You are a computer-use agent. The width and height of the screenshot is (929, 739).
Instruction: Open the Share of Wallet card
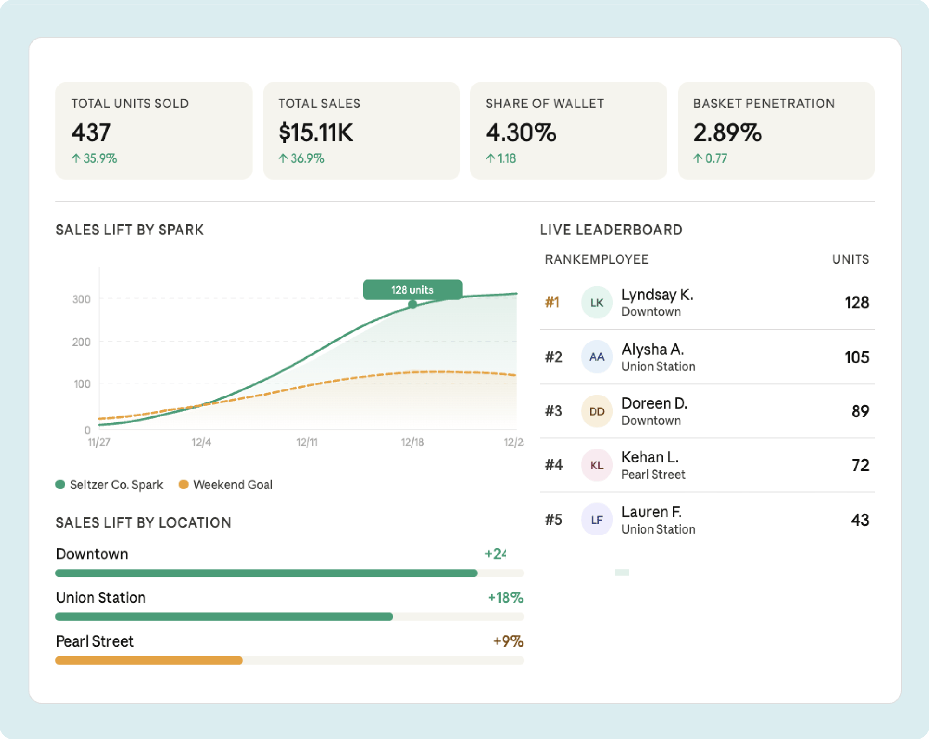(x=568, y=131)
